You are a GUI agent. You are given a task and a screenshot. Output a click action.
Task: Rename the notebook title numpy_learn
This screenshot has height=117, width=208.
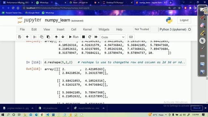pos(57,20)
